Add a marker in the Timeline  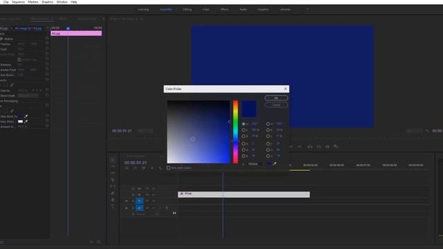152,168
